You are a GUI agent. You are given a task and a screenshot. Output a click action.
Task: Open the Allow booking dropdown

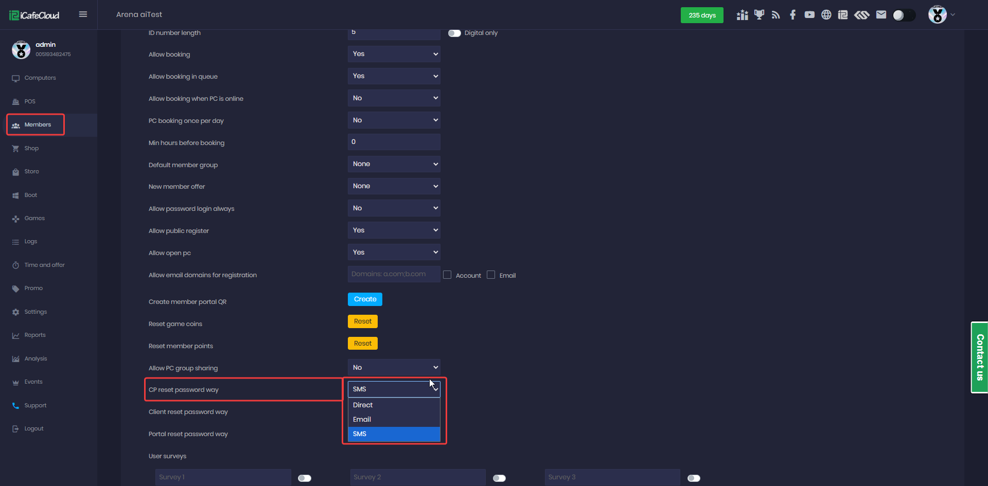coord(394,54)
